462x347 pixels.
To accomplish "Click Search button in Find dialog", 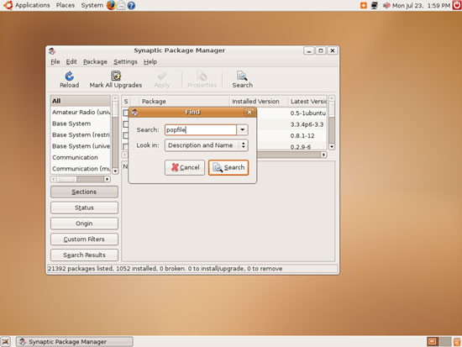I will click(x=228, y=167).
